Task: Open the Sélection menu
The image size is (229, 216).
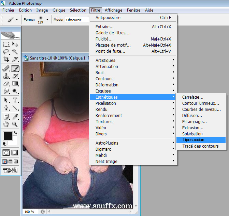Action: tap(78, 10)
